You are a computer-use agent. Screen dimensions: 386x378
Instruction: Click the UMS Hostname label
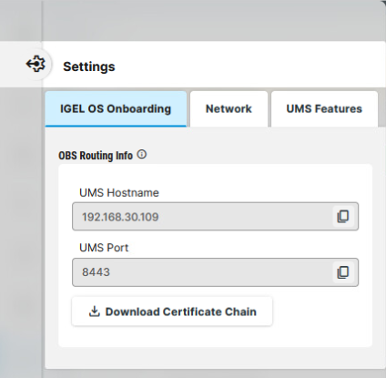tap(119, 193)
